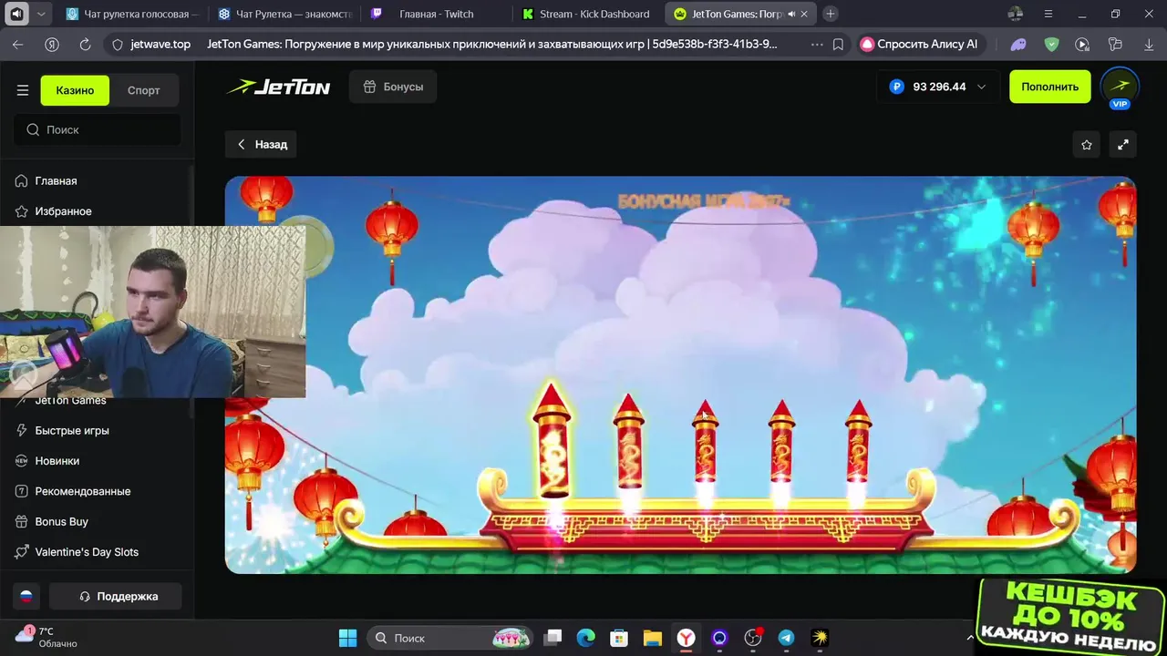Viewport: 1167px width, 656px height.
Task: Click the large glowing firework rocket
Action: 551,441
